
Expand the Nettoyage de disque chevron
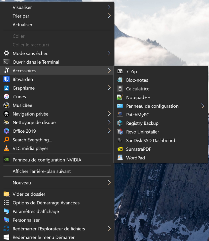(109, 122)
